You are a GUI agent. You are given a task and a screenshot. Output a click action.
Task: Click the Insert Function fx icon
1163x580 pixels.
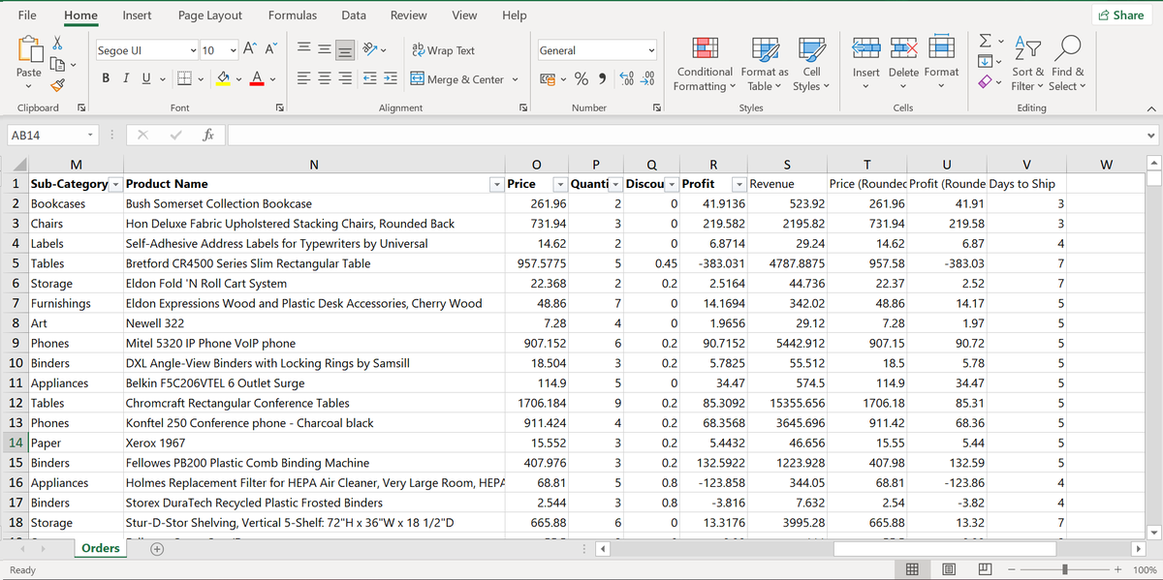207,136
